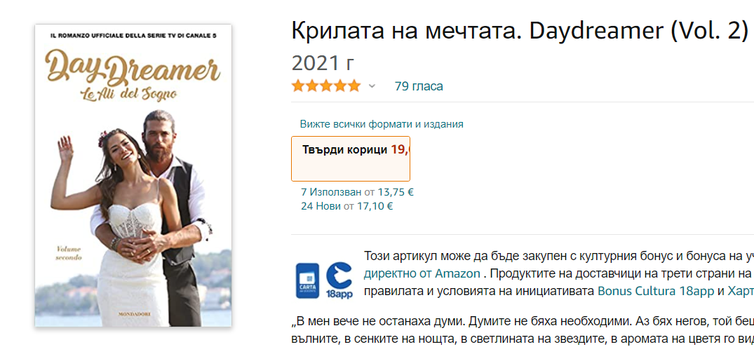Expand the rating breakdown chevron
The image size is (754, 347).
[x=372, y=86]
